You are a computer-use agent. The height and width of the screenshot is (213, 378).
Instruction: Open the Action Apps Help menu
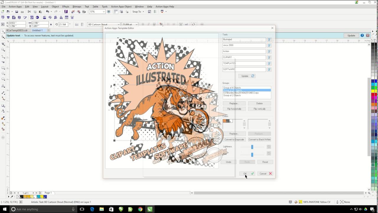click(165, 7)
